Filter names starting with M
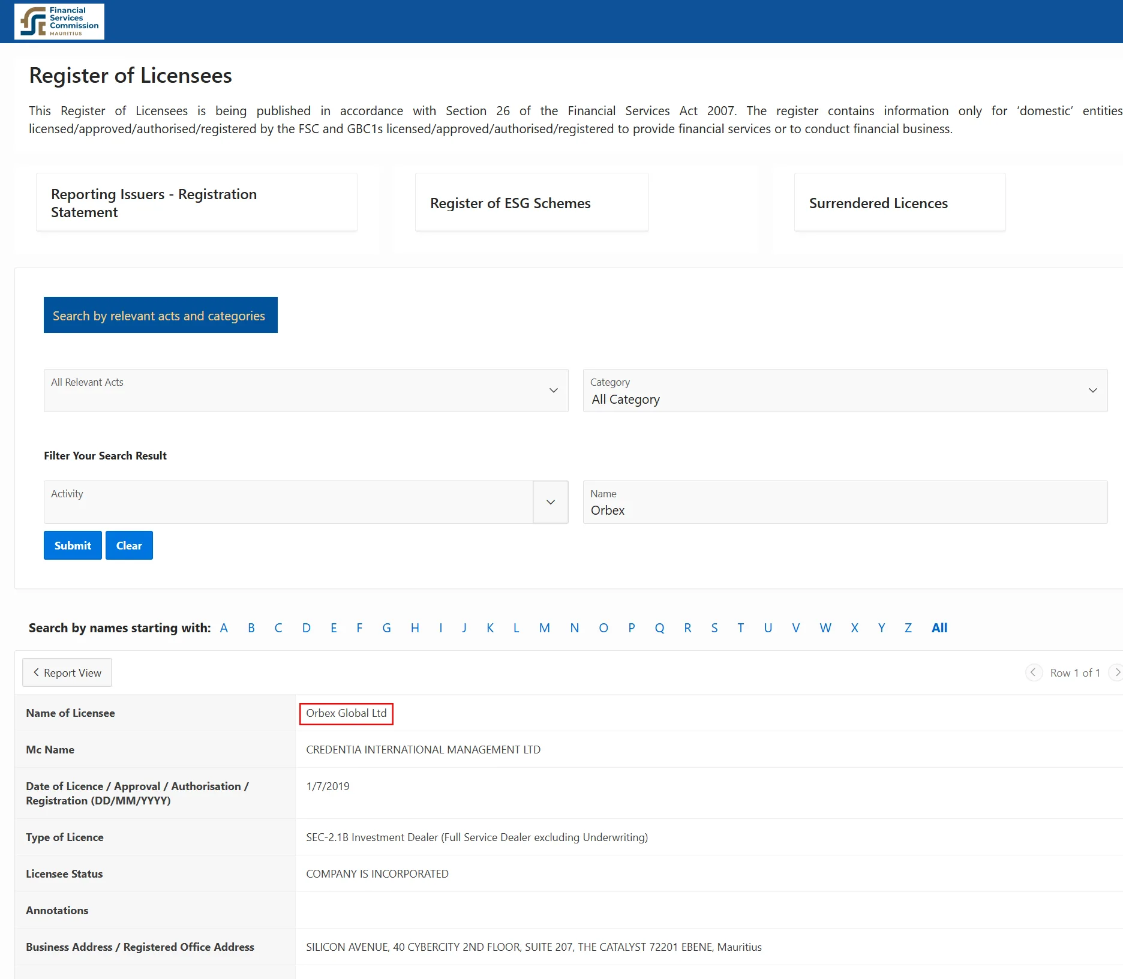The width and height of the screenshot is (1123, 979). (545, 628)
